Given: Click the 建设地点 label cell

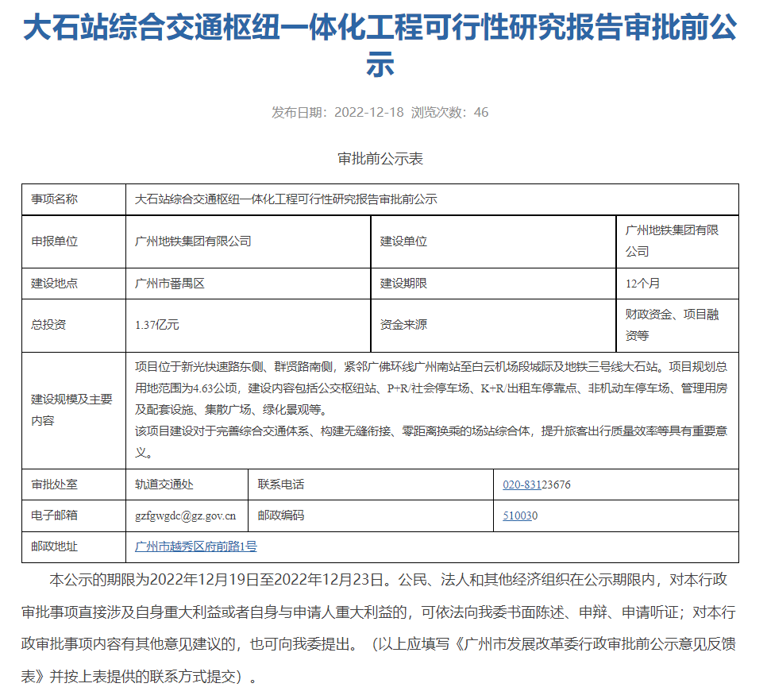Looking at the screenshot, I should pyautogui.click(x=74, y=284).
